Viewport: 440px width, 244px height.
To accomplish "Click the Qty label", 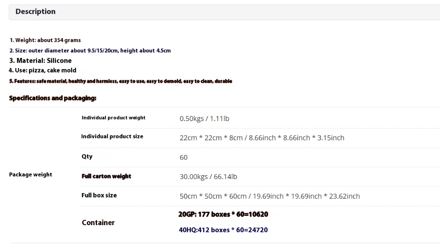I will (87, 156).
